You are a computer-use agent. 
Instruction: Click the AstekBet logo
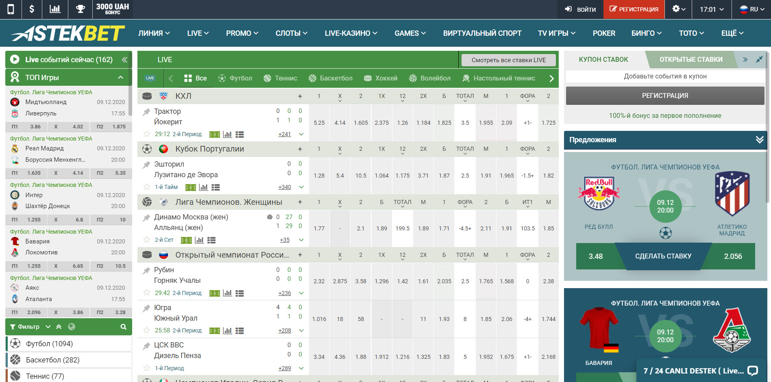tap(68, 33)
